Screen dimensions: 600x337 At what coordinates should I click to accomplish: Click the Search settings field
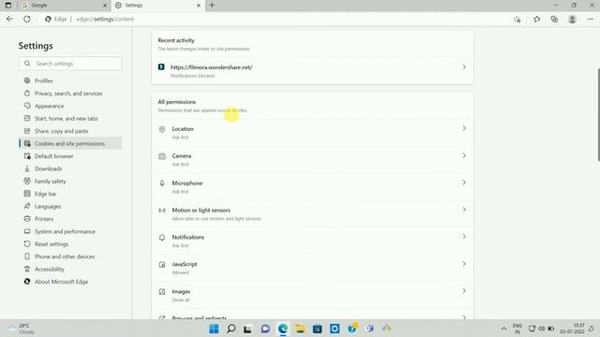(x=70, y=64)
